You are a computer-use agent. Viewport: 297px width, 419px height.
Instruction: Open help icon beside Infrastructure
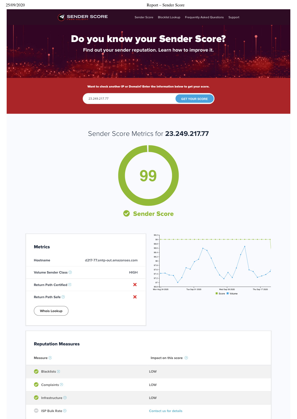point(65,398)
